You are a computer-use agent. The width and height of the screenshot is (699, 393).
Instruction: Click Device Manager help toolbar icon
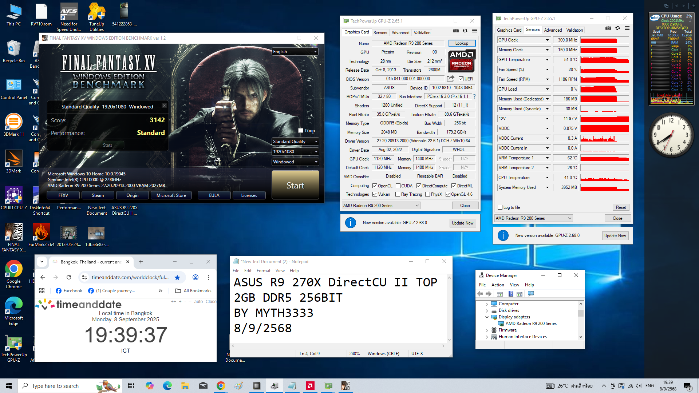point(511,294)
